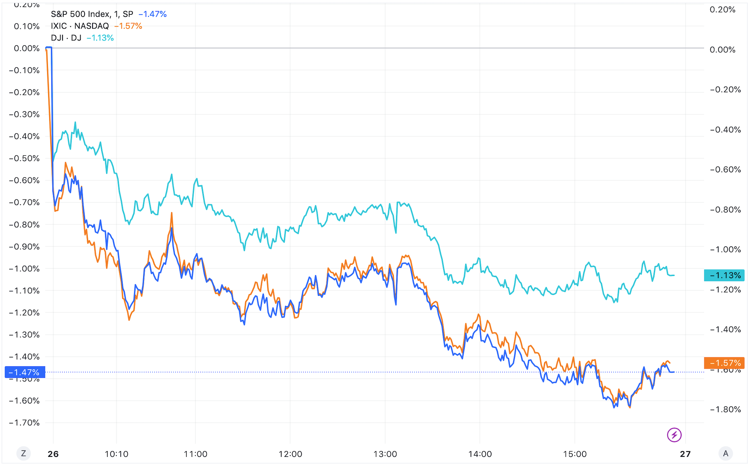
Task: Click the 10:10 time axis label
Action: point(116,454)
